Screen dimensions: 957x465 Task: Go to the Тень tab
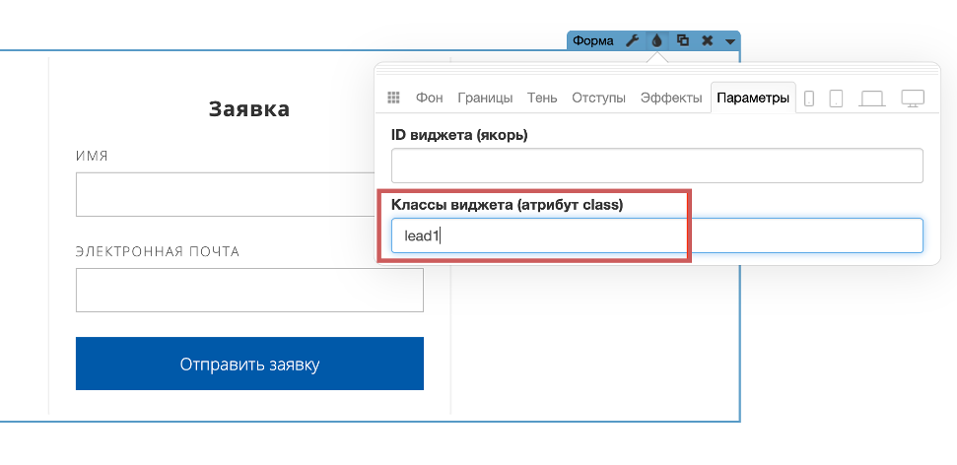[542, 98]
